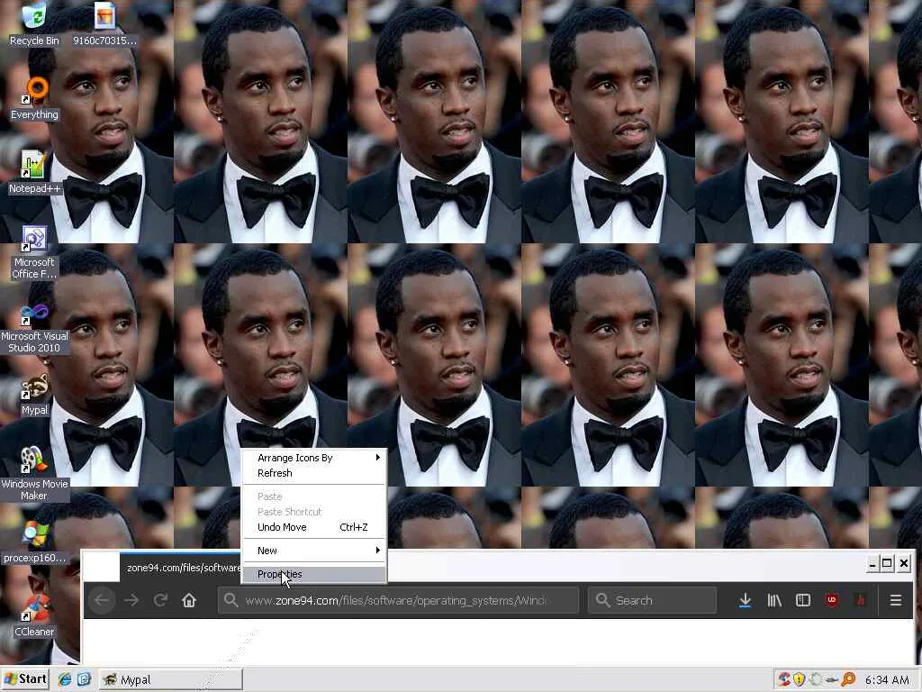The image size is (922, 692).
Task: Select the Windows Movie Maker shortcut
Action: click(x=34, y=473)
